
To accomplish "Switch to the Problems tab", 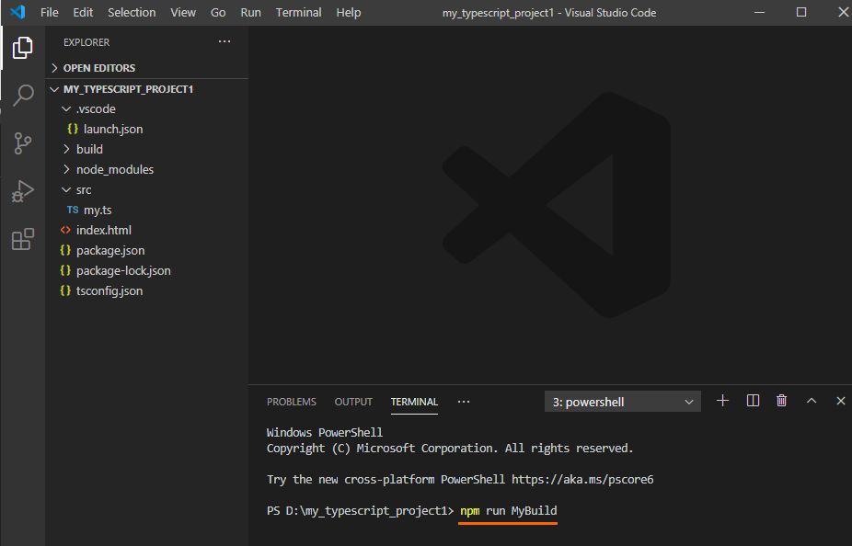I will pyautogui.click(x=291, y=402).
